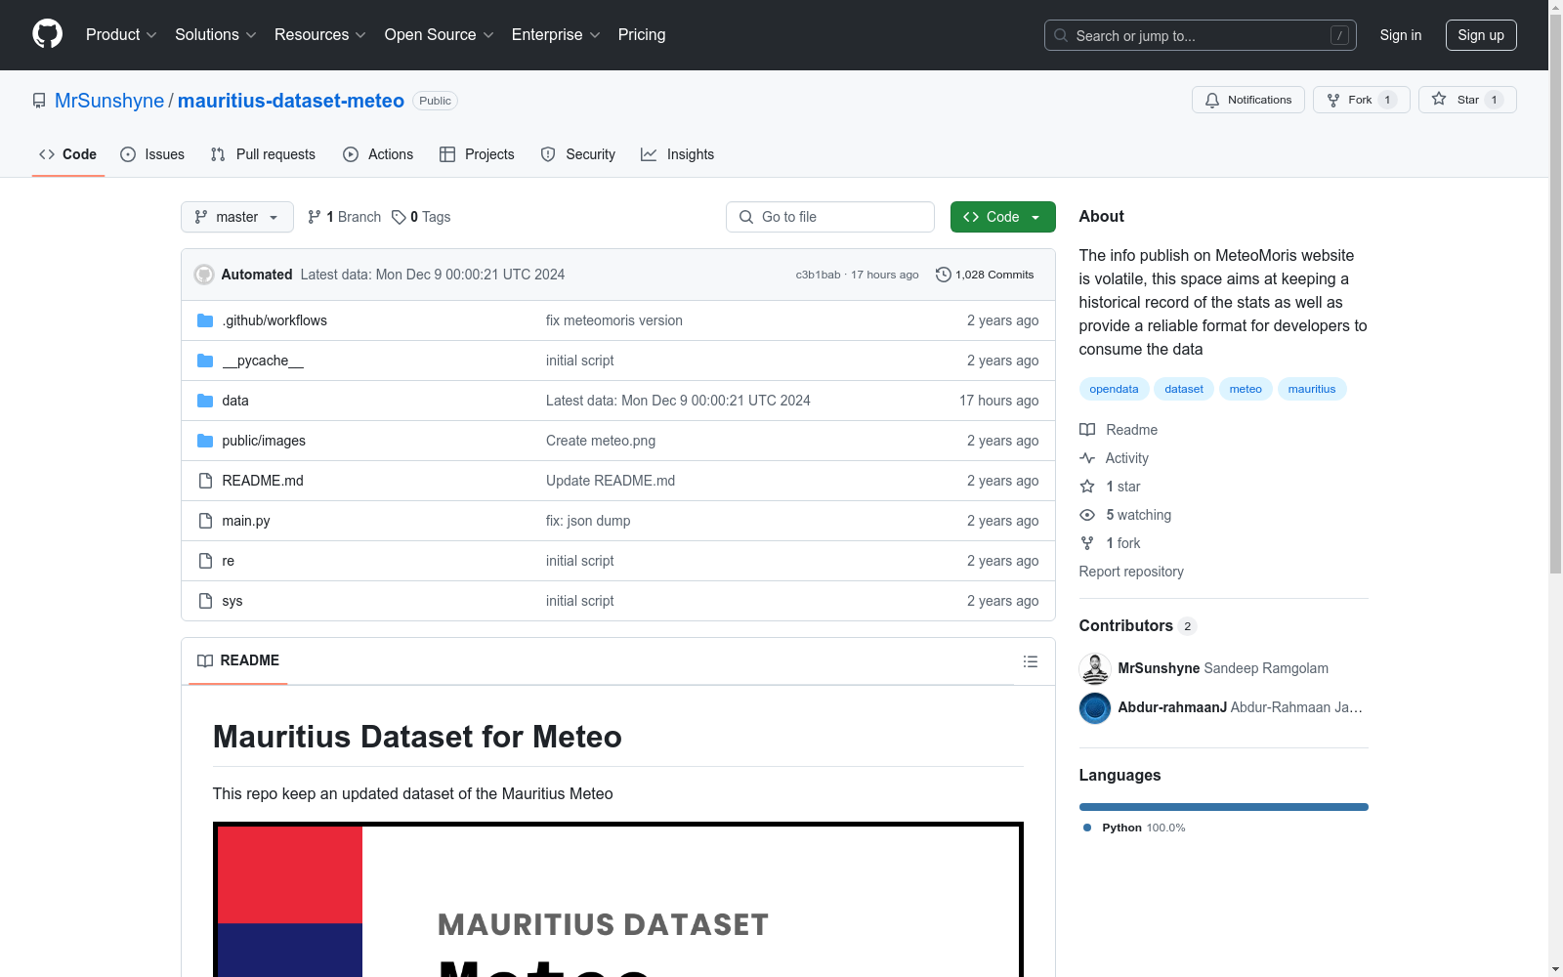Viewport: 1563px width, 977px height.
Task: Click the data folder icon
Action: coord(205,401)
